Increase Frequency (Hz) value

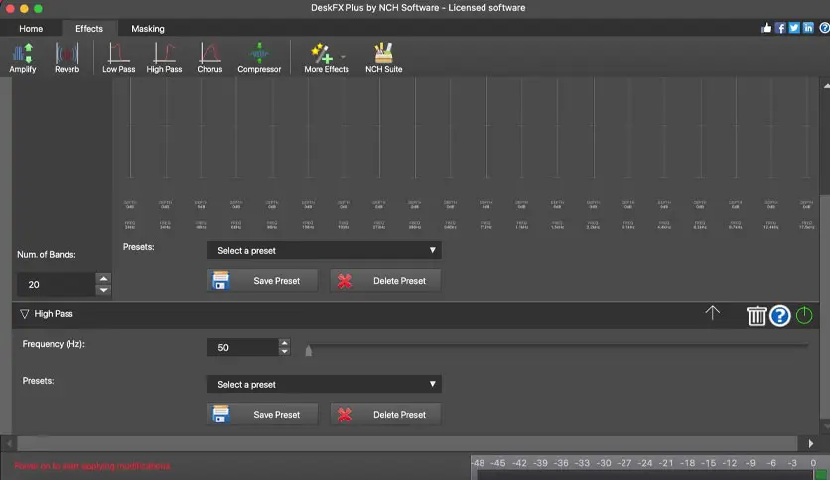pyautogui.click(x=284, y=343)
